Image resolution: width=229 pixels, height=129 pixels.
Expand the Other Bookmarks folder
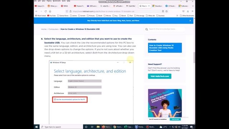187,15
